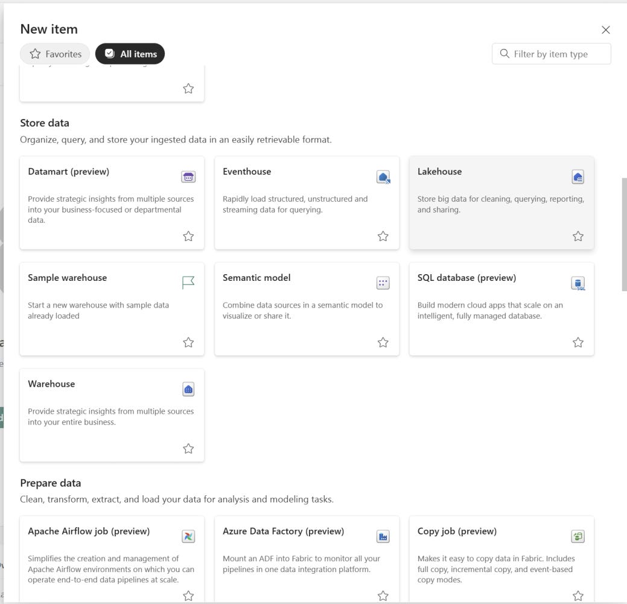Click the Prepare data section heading
Viewport: 627px width, 604px height.
tap(50, 483)
